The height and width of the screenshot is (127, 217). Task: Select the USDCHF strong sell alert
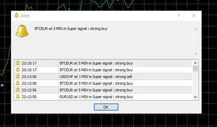(x=103, y=77)
